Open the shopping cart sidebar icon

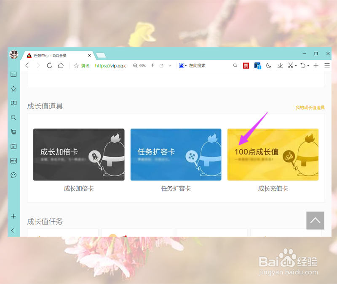point(13,132)
